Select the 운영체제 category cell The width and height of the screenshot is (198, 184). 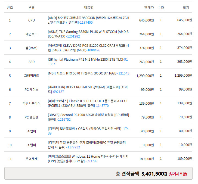(x=32, y=159)
